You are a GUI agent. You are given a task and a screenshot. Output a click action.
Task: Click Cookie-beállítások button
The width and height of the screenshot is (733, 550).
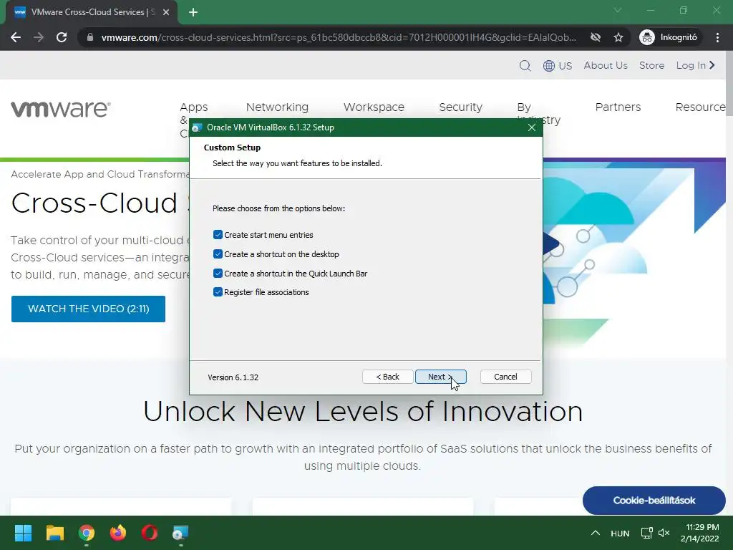pyautogui.click(x=654, y=501)
